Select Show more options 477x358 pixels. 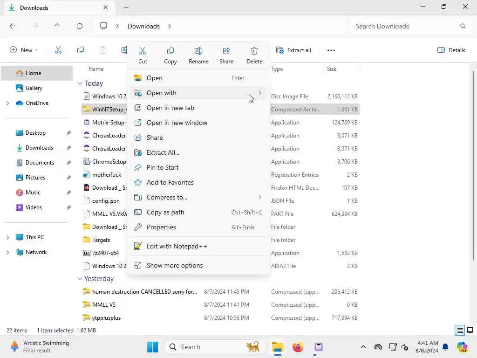coord(199,265)
